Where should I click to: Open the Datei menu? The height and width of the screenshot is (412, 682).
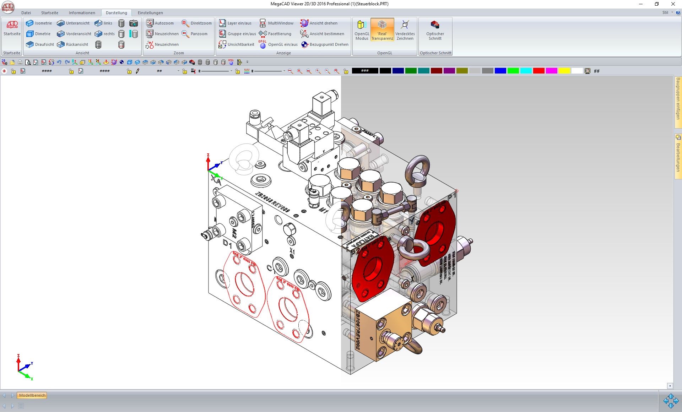(x=26, y=13)
